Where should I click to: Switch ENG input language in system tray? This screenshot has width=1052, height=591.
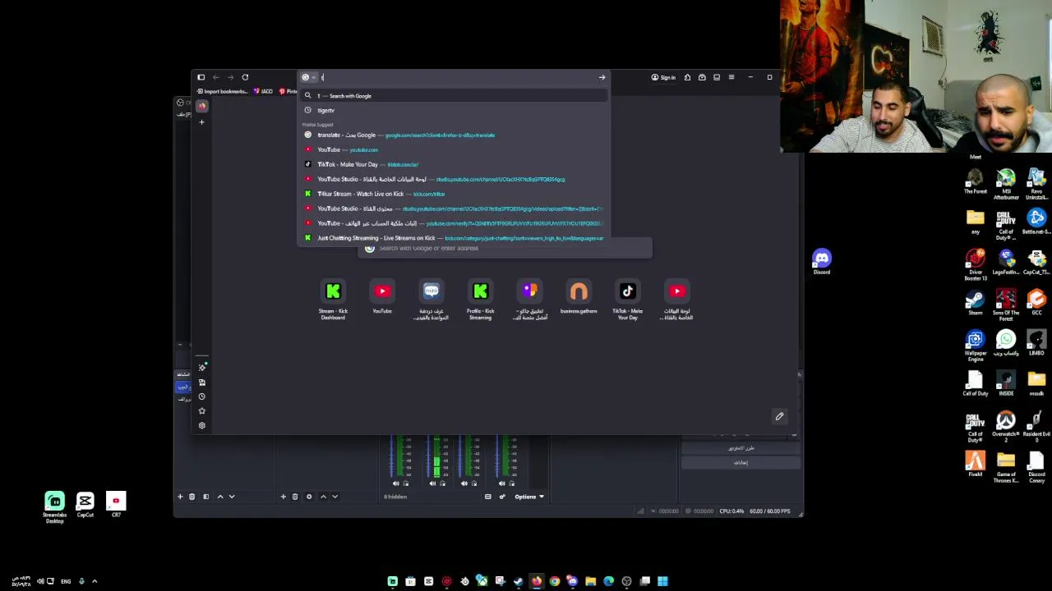coord(66,581)
